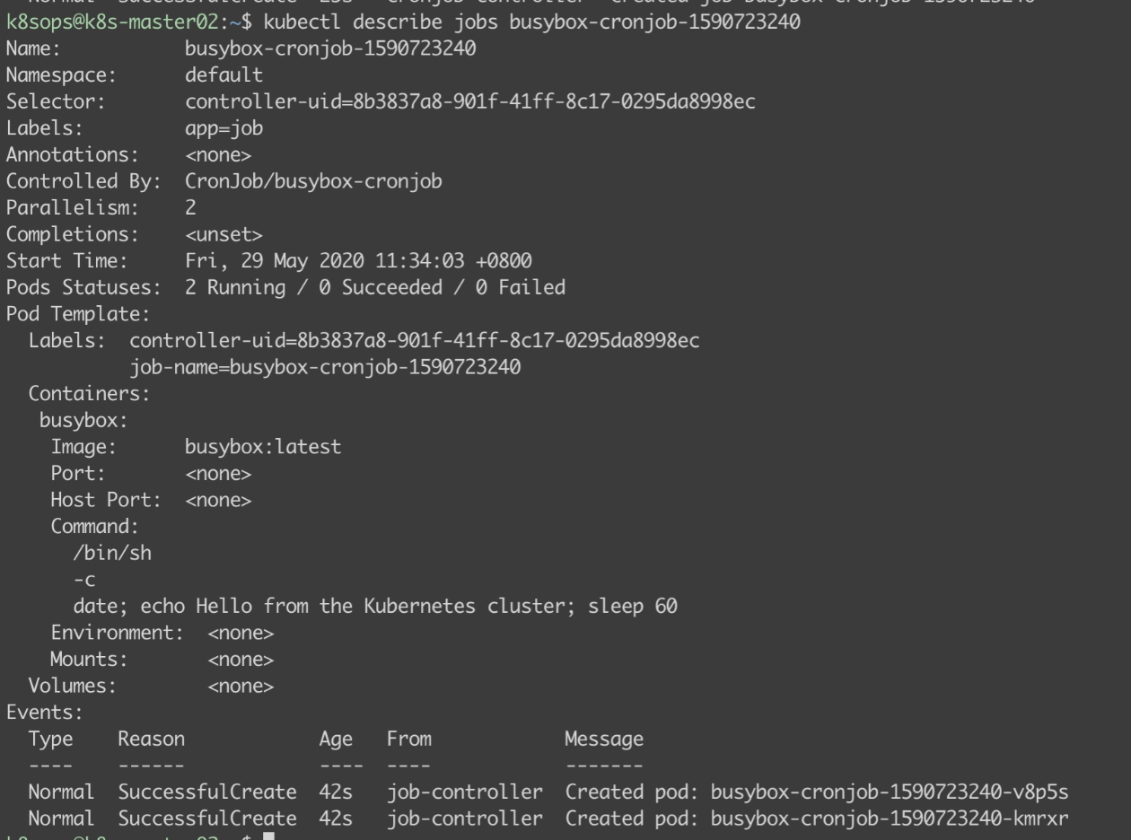Click the Events Reason column header
The height and width of the screenshot is (840, 1131).
point(151,739)
